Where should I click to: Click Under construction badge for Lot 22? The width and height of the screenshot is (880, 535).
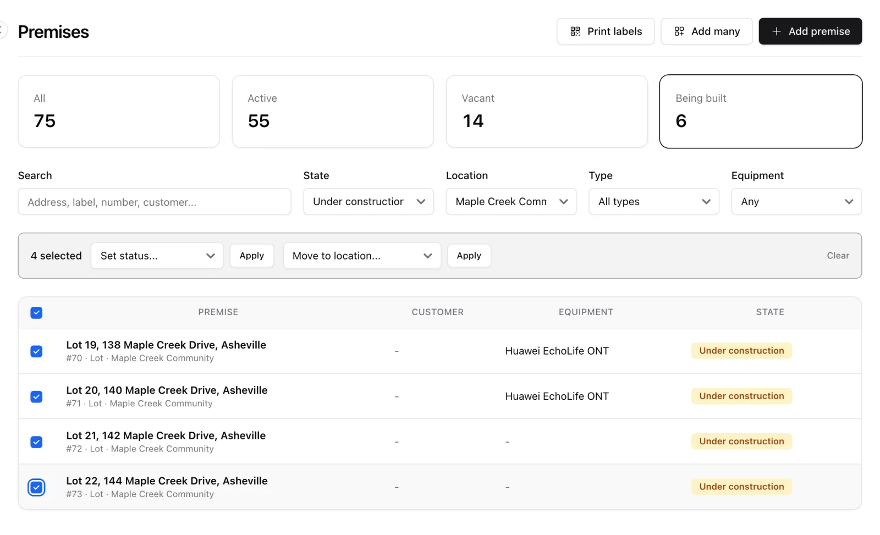pyautogui.click(x=741, y=487)
